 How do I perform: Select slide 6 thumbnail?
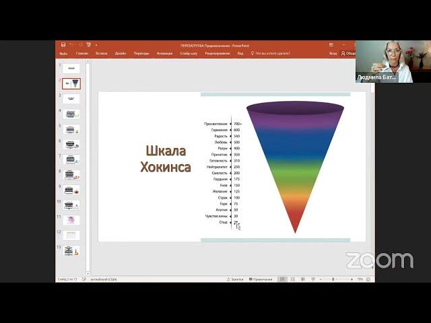click(71, 144)
